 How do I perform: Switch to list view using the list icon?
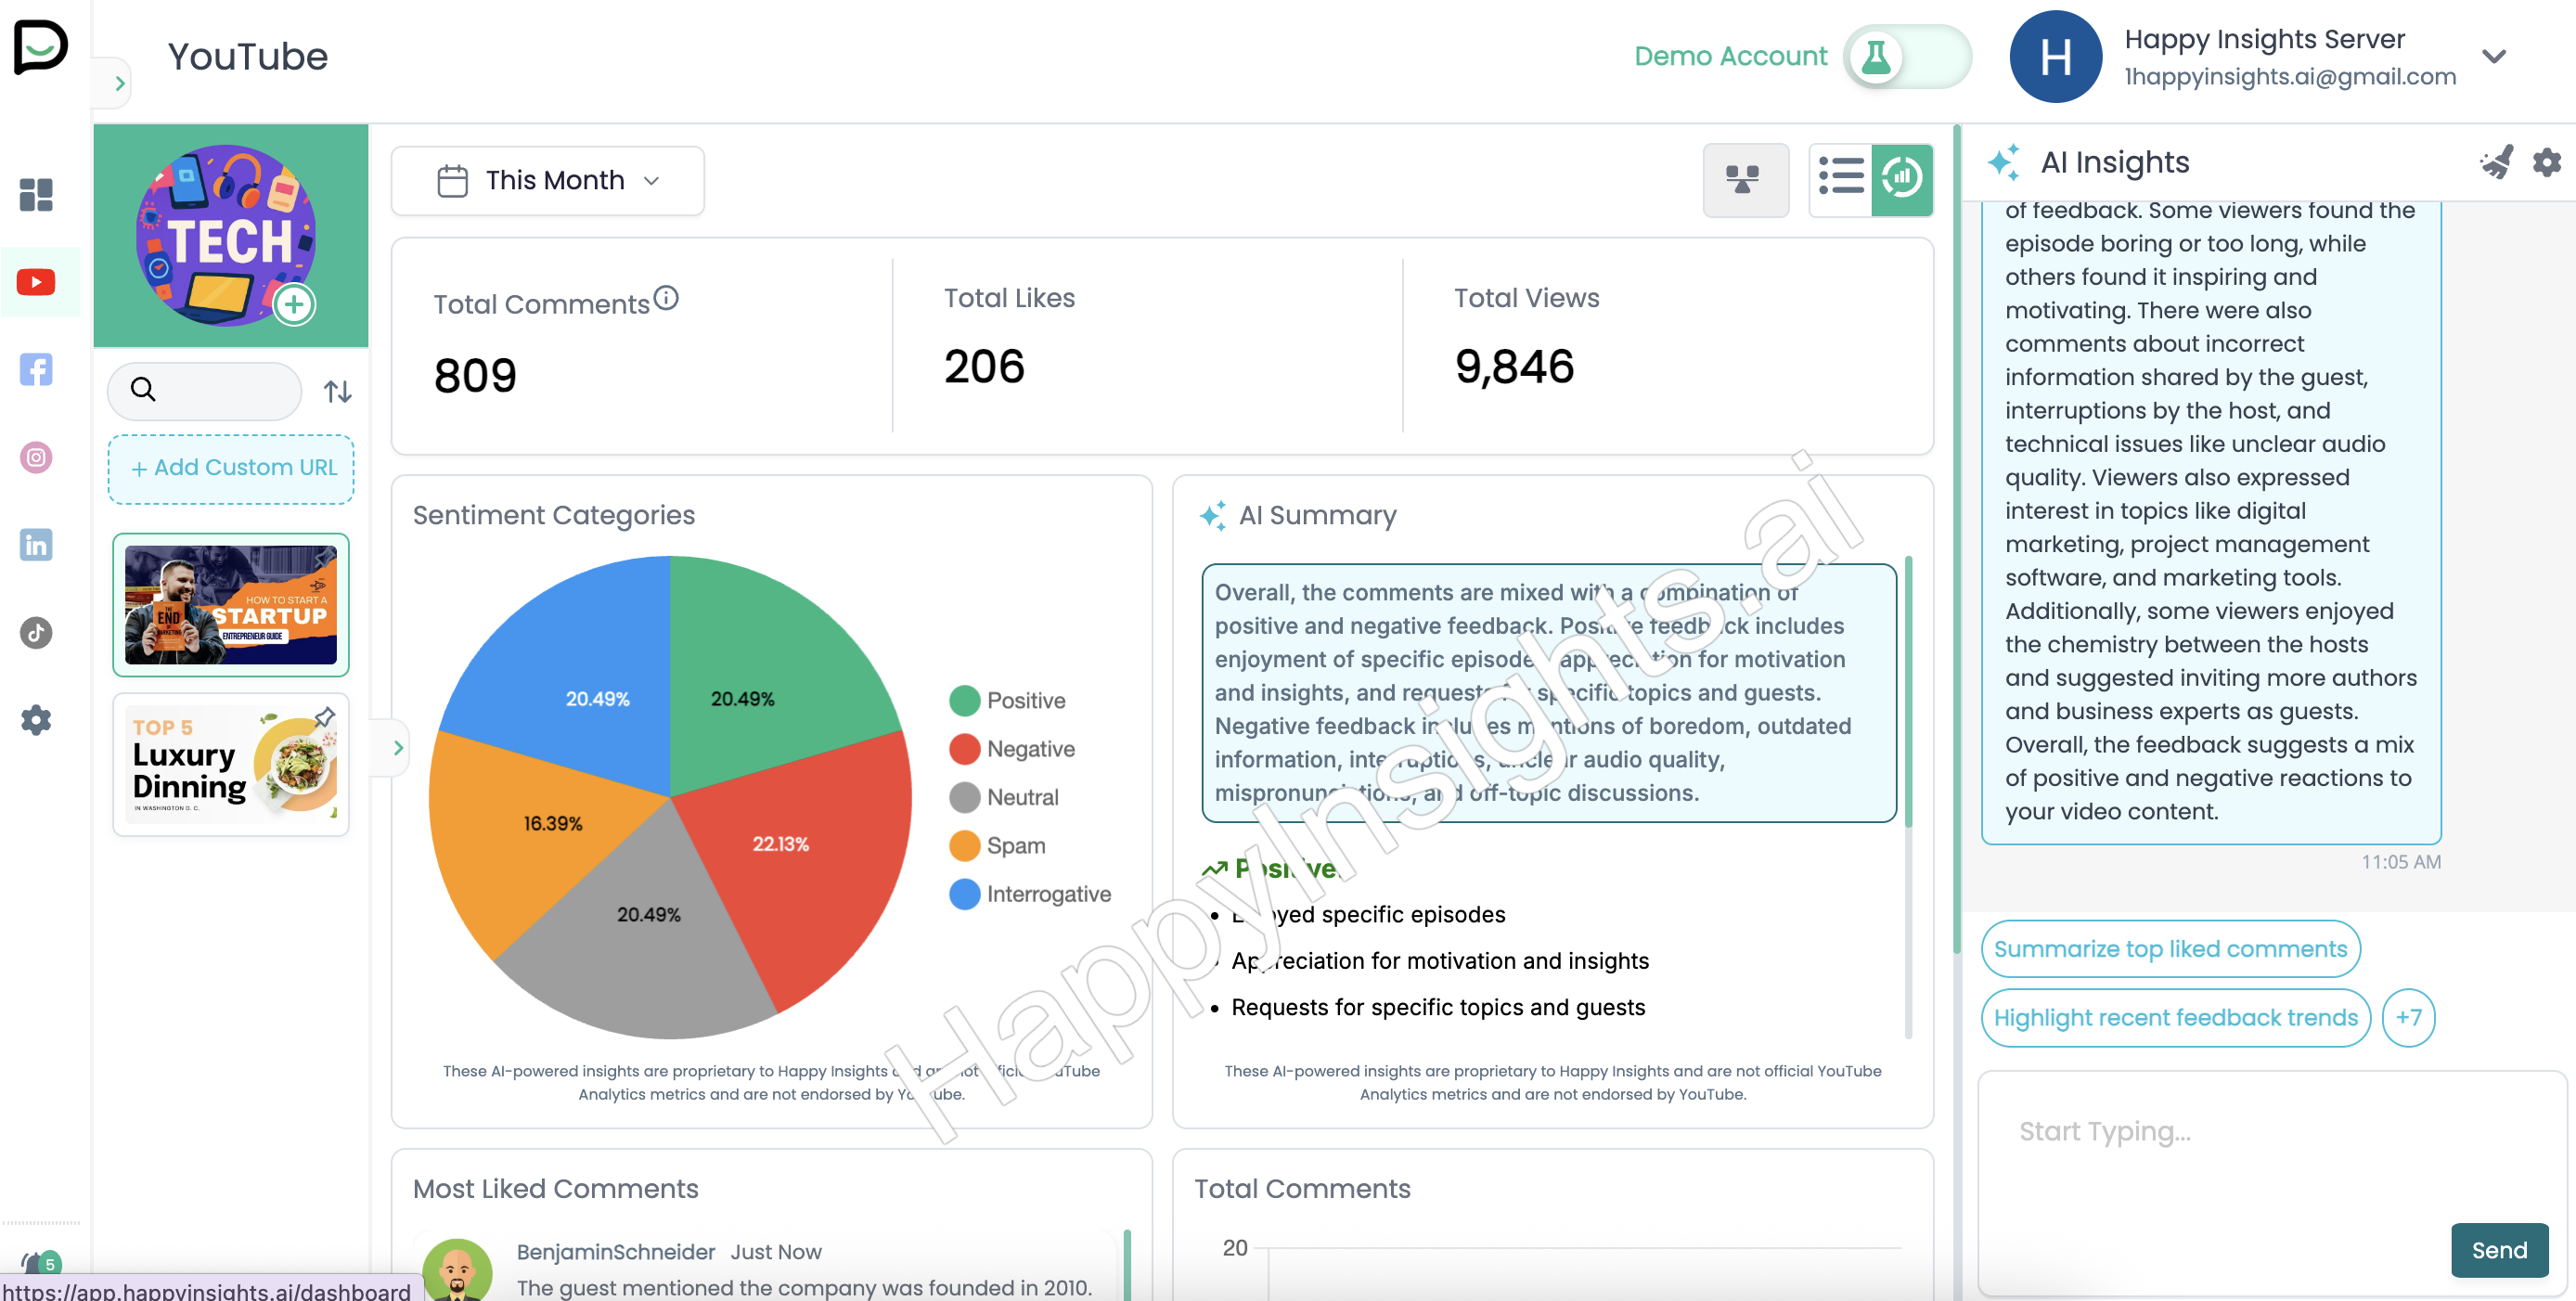1840,178
